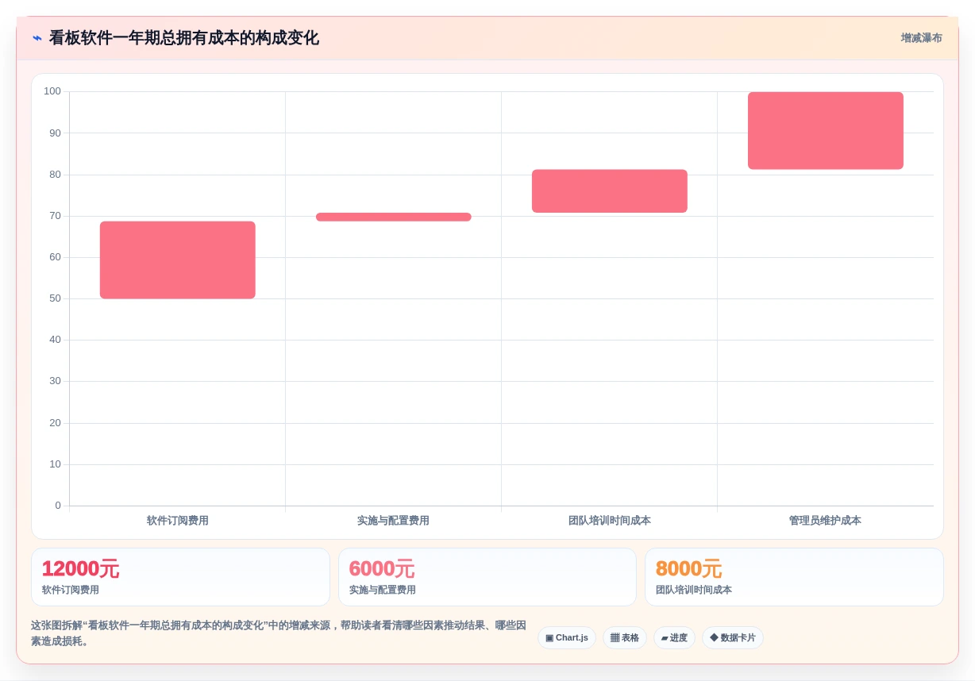Click the 团队培训时间成本 chart bar
Viewport: 975px width, 681px height.
(x=610, y=190)
